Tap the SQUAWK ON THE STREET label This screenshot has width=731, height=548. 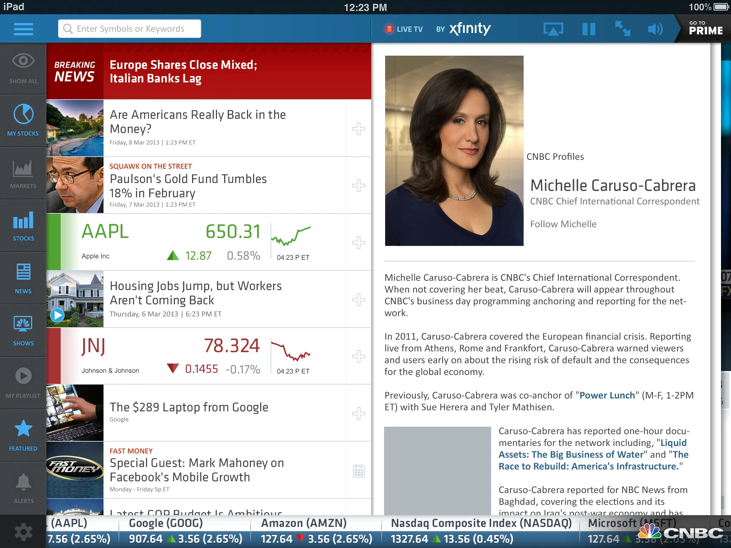151,166
